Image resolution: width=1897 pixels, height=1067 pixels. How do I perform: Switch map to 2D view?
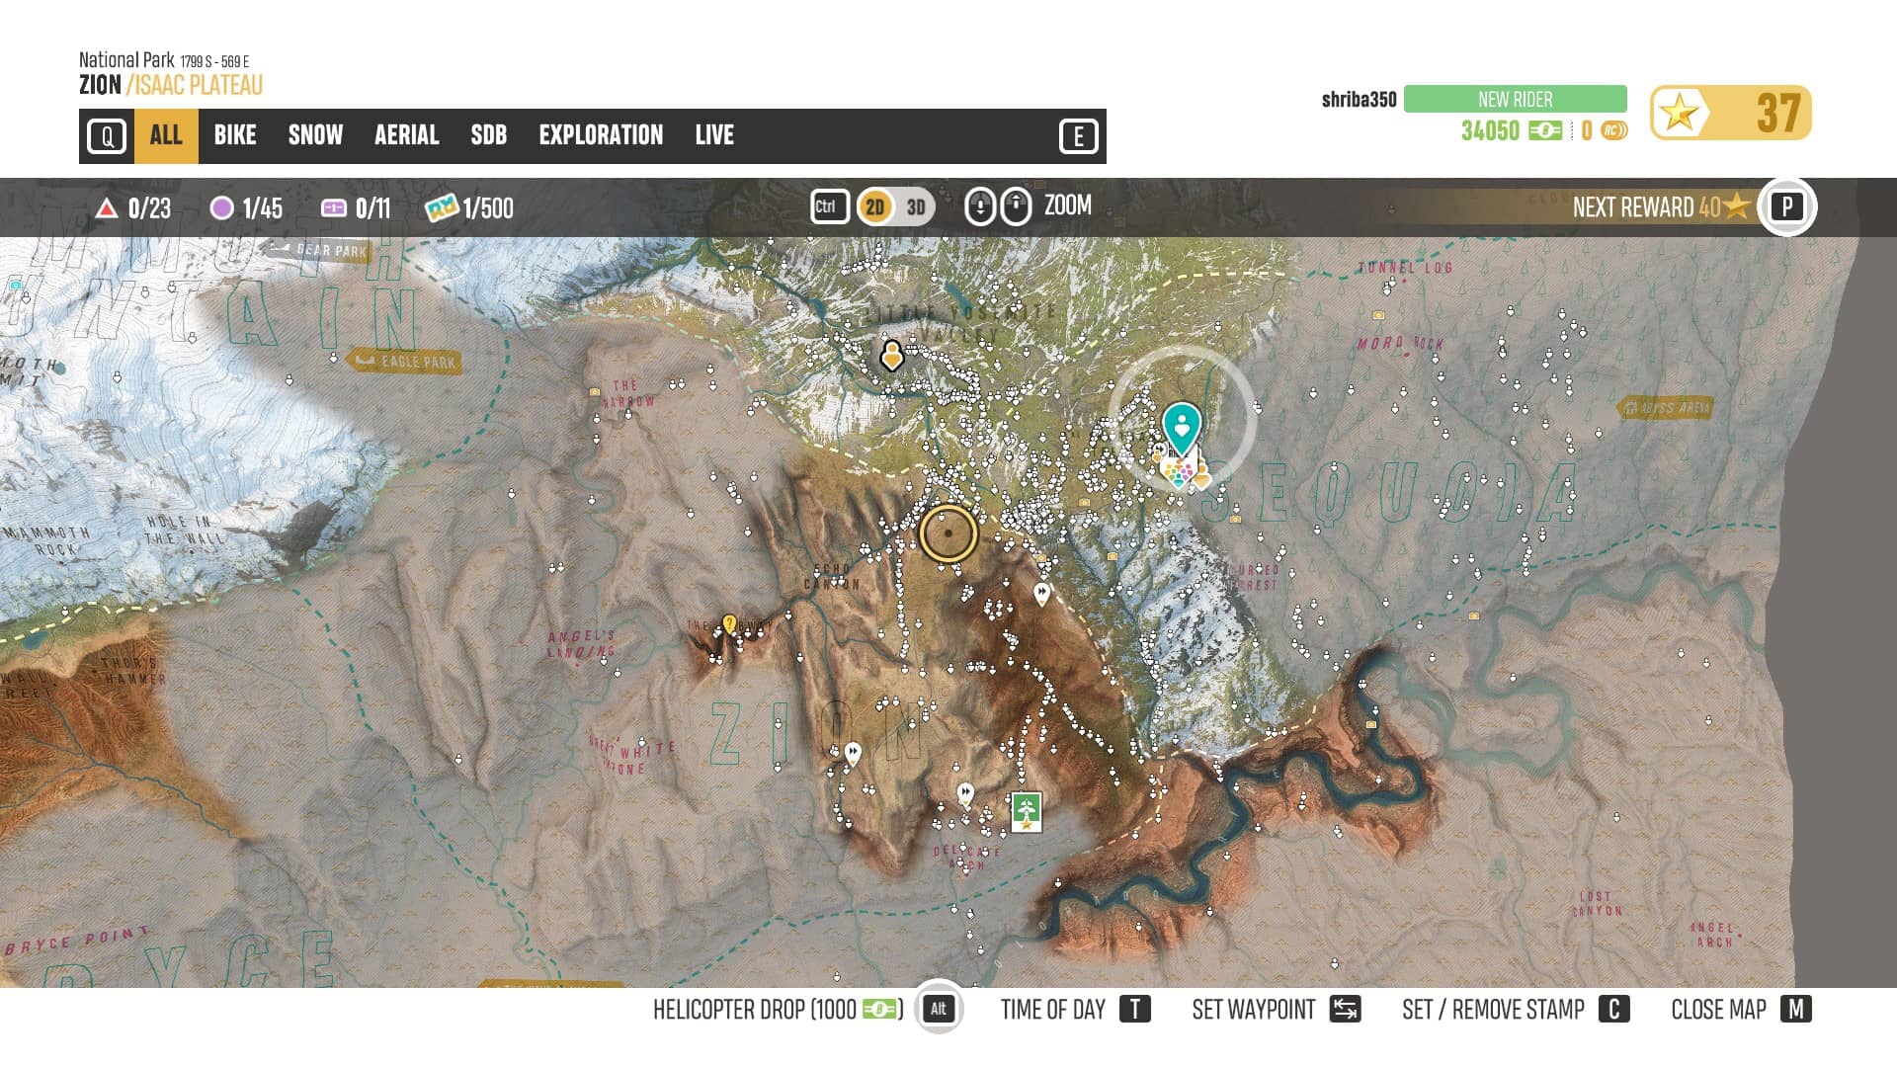coord(875,206)
